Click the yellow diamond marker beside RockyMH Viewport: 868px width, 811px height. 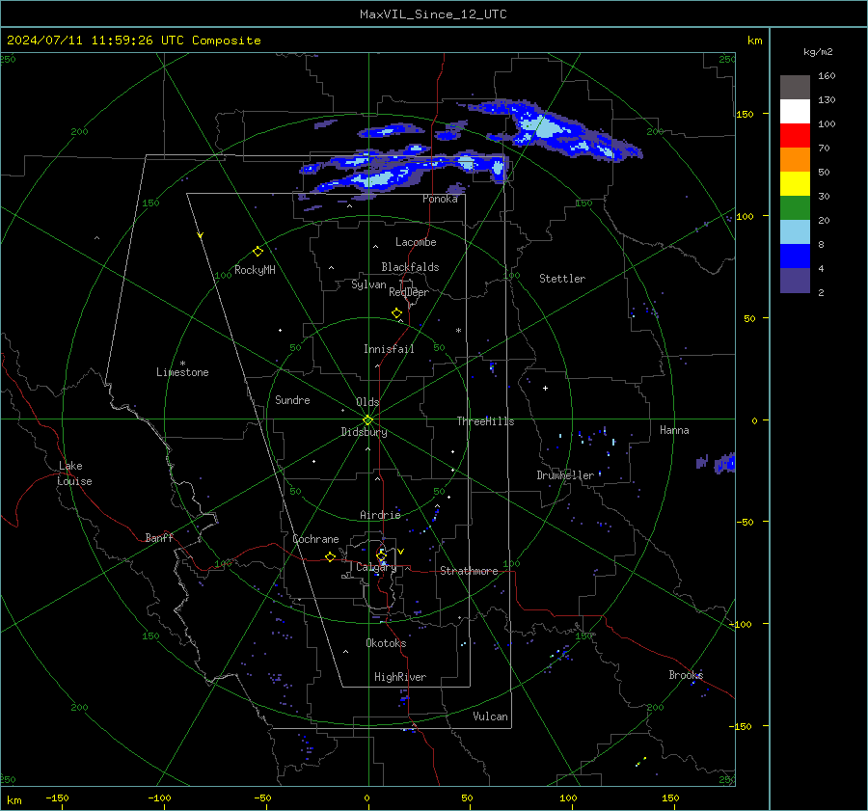point(258,252)
